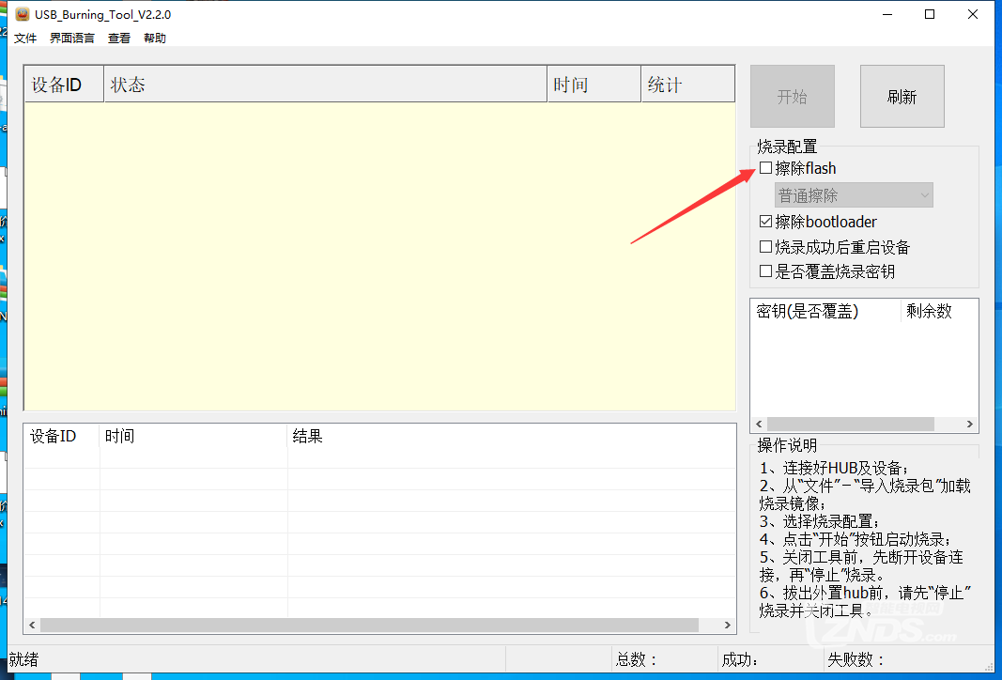Click key list scrollbar right arrow
1002x680 pixels.
pyautogui.click(x=970, y=425)
